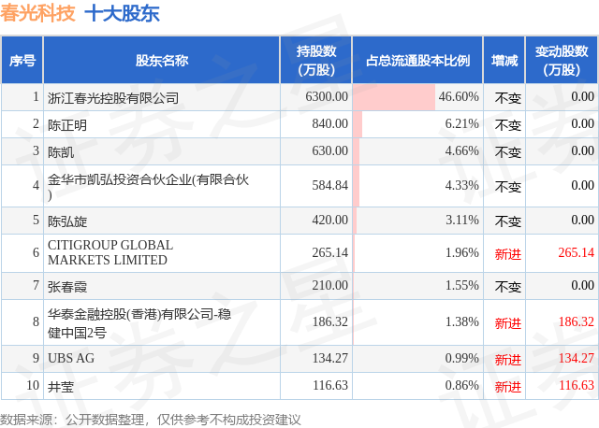The image size is (599, 428).
Task: Click shareholder name 陈弘旋
Action: coord(66,221)
